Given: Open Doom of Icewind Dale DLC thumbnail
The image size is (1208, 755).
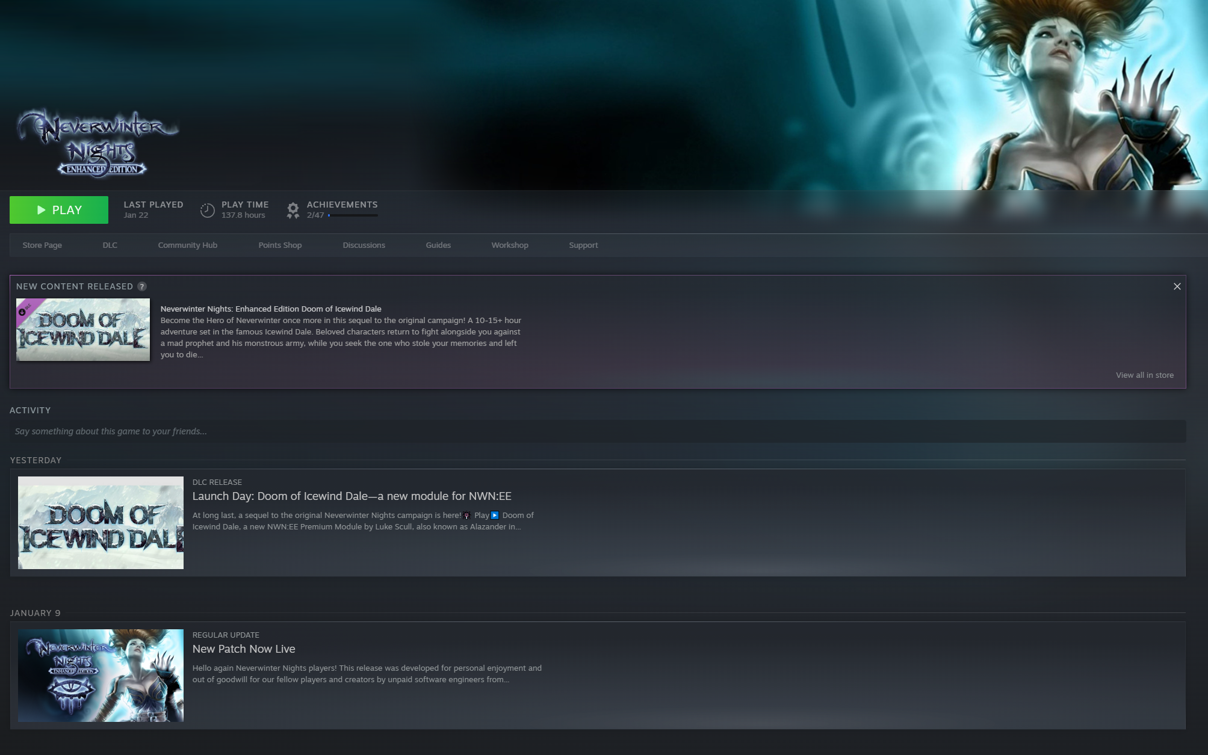Looking at the screenshot, I should point(83,330).
